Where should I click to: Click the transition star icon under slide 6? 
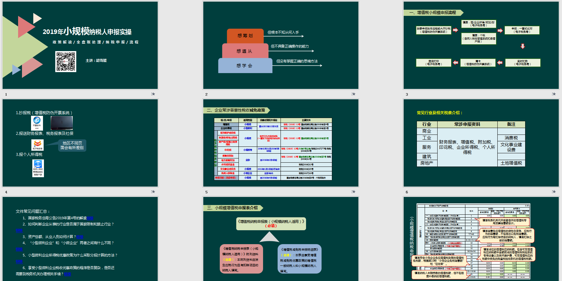point(554,192)
